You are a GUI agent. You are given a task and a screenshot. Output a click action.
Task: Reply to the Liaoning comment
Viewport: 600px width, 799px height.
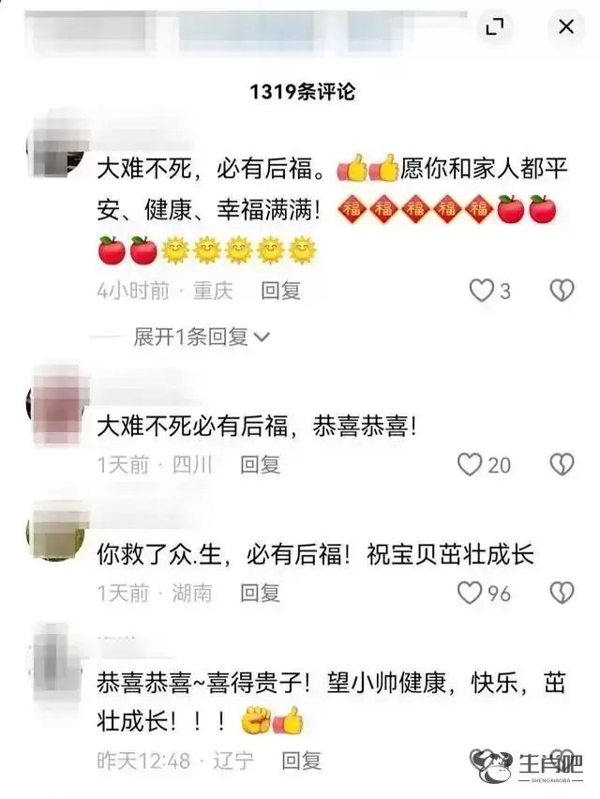pyautogui.click(x=302, y=761)
